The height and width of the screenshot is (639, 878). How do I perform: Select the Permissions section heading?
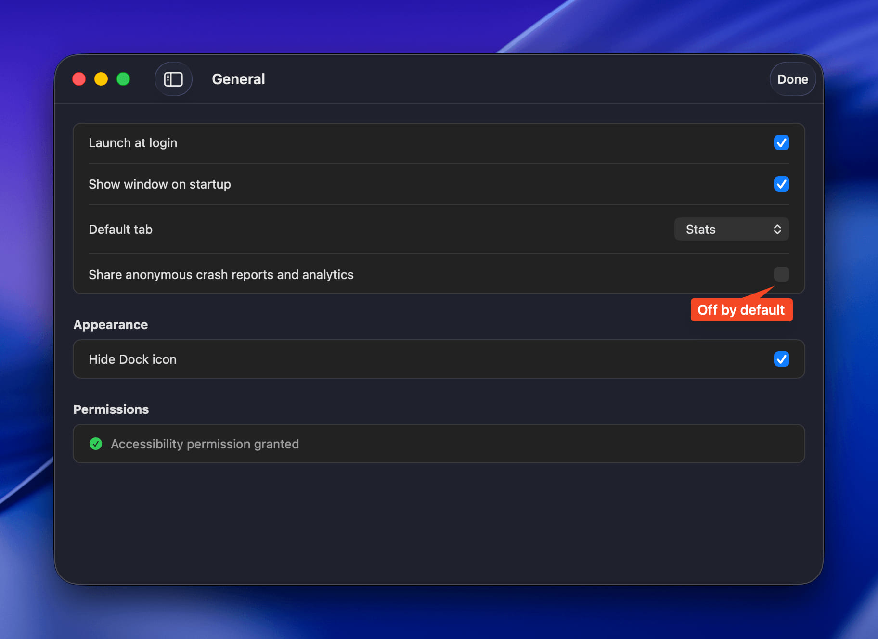[x=111, y=409]
